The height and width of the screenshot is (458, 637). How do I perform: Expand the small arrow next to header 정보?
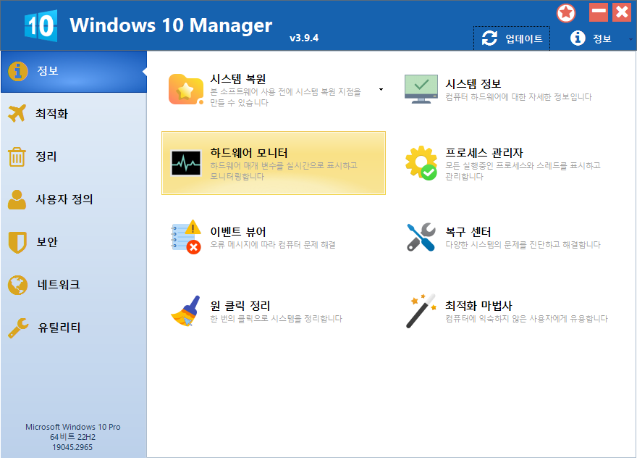pyautogui.click(x=630, y=39)
